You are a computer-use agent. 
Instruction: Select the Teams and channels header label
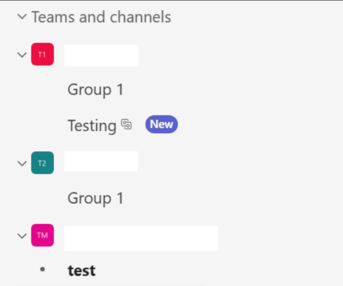tap(101, 17)
